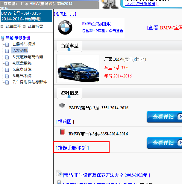182x184 pixels.
Task: Click the page icon beside 6.电气系统
Action: (x=7, y=76)
